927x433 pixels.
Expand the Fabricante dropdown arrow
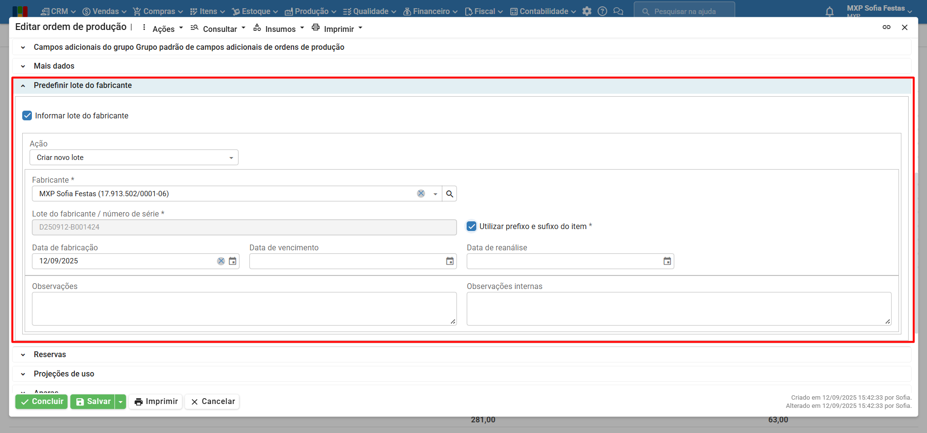(435, 194)
